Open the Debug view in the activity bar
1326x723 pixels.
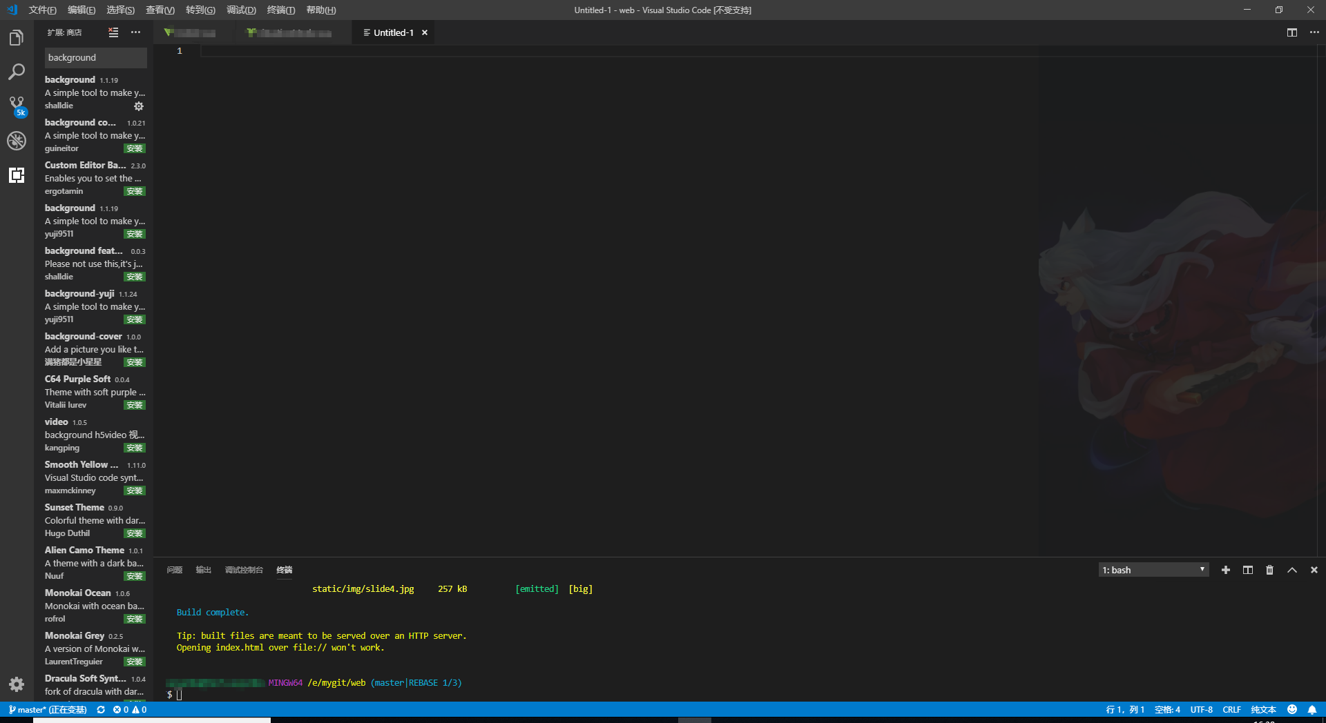click(17, 141)
